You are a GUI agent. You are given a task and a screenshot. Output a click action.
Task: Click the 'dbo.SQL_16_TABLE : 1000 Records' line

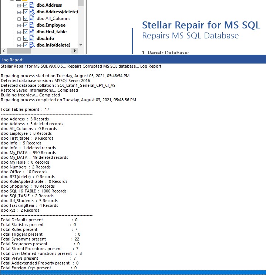(x=34, y=191)
